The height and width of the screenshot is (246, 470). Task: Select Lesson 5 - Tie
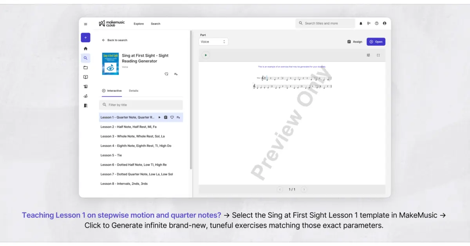coord(111,156)
